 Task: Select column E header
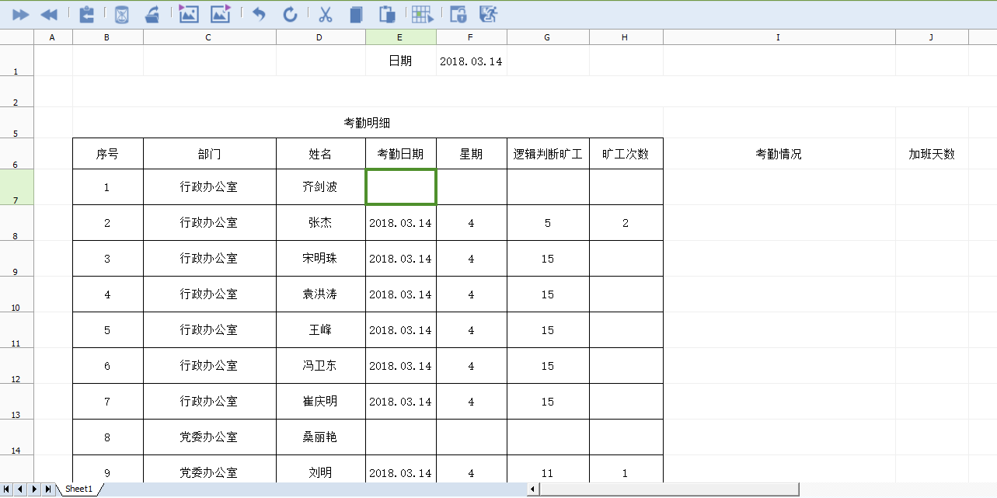[x=400, y=37]
